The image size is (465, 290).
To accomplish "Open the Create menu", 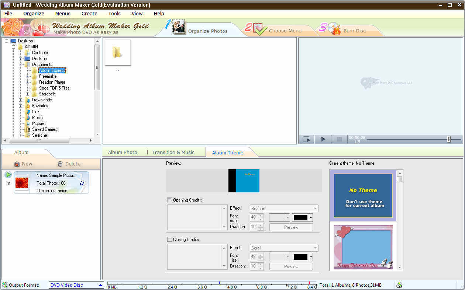I will click(89, 14).
